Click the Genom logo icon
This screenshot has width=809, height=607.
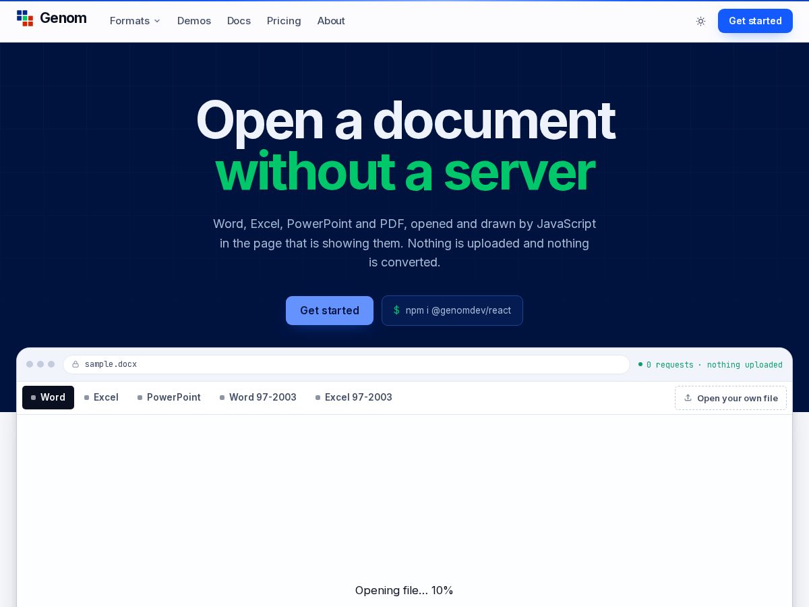point(25,18)
